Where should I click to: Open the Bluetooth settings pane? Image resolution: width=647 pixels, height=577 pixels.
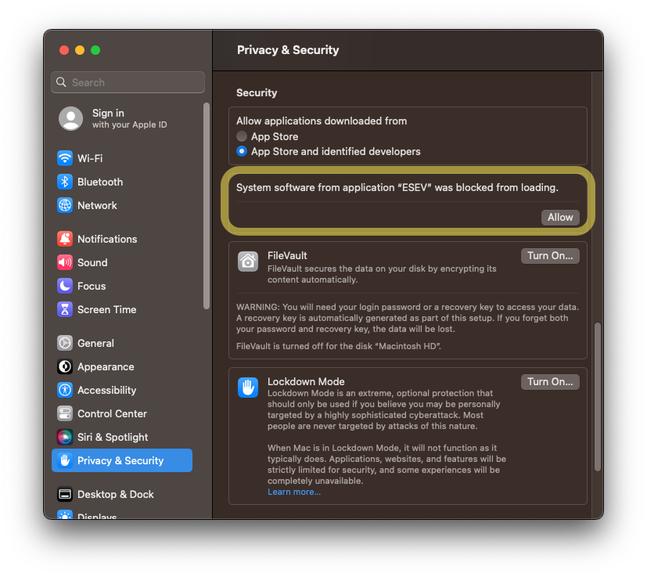click(x=122, y=182)
